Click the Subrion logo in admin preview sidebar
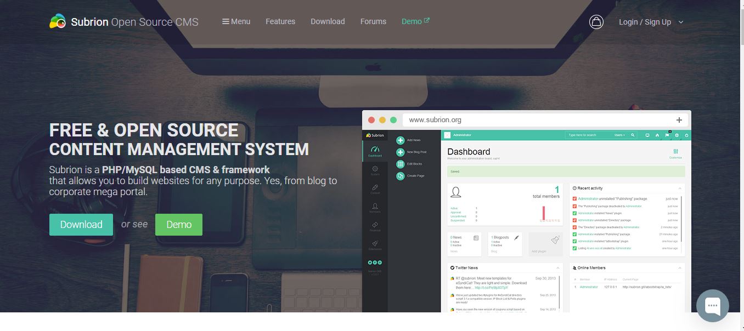Screen dimensions: 744x331 click(x=375, y=135)
